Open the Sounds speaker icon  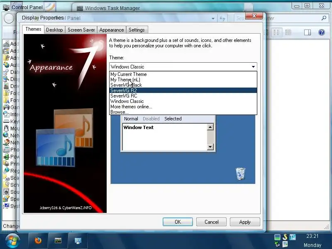(x=6, y=192)
